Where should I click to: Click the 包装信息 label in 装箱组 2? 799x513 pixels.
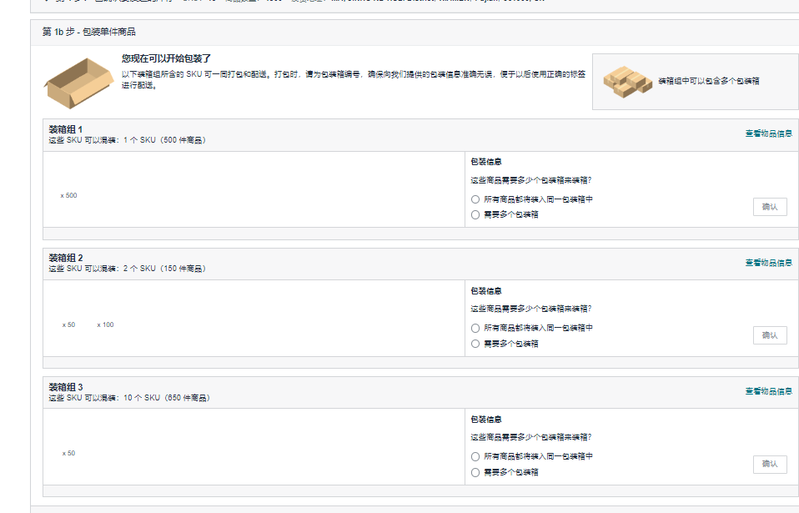486,291
